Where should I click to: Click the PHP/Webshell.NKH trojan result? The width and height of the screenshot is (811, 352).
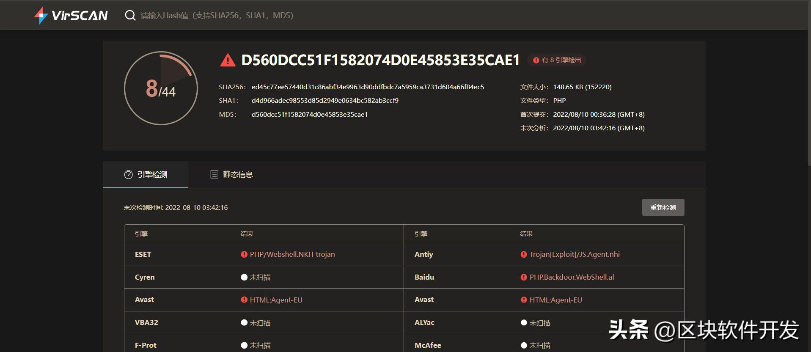(292, 254)
